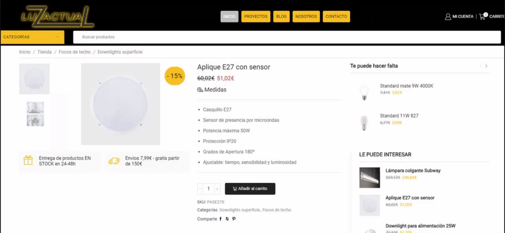Increase product quantity with plus button
Image resolution: width=505 pixels, height=233 pixels.
click(x=218, y=189)
